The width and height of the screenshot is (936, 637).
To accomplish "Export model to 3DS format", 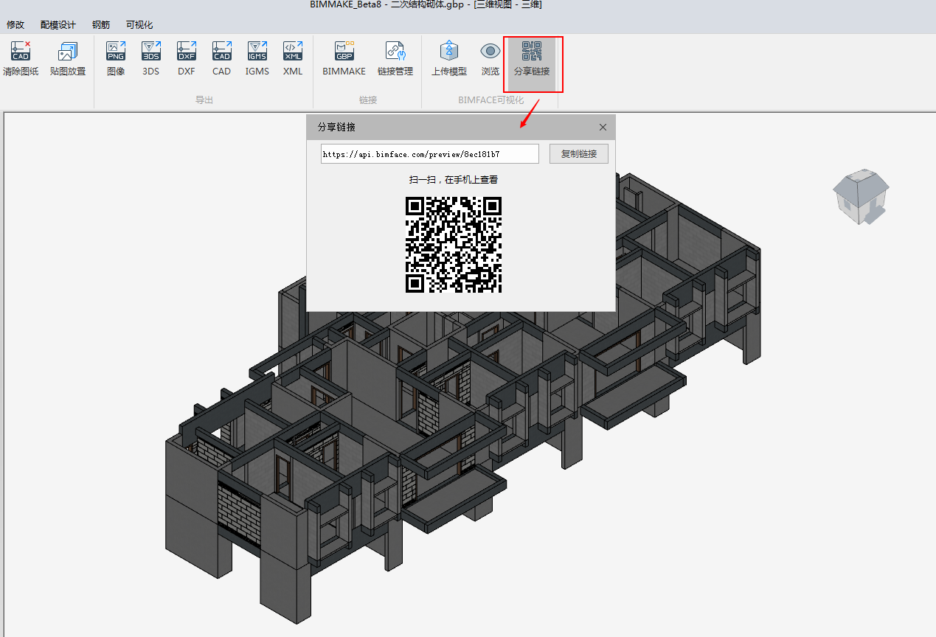I will (x=151, y=59).
